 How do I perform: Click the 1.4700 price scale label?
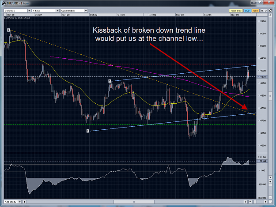click(x=262, y=120)
